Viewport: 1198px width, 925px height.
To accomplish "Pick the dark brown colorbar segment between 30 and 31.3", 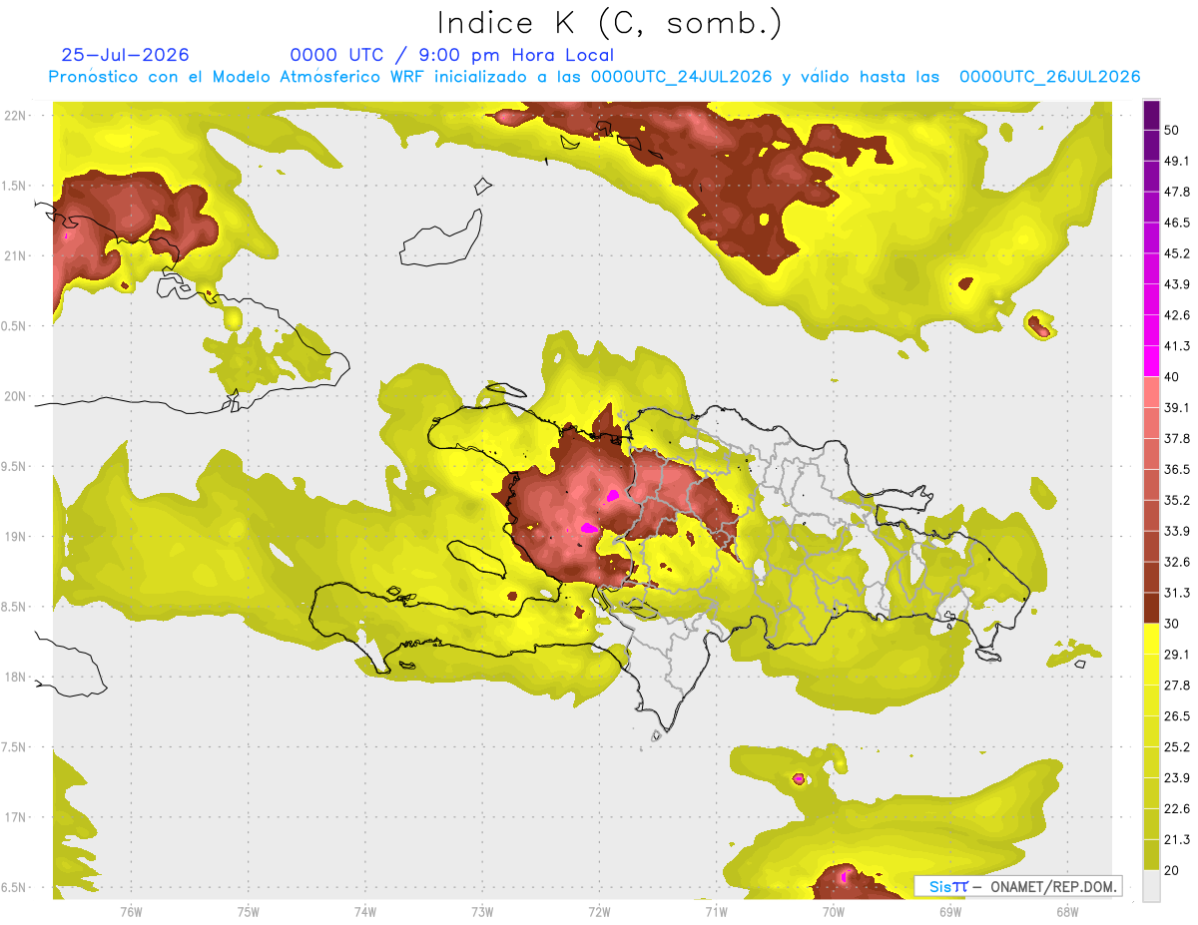I will tap(1152, 609).
